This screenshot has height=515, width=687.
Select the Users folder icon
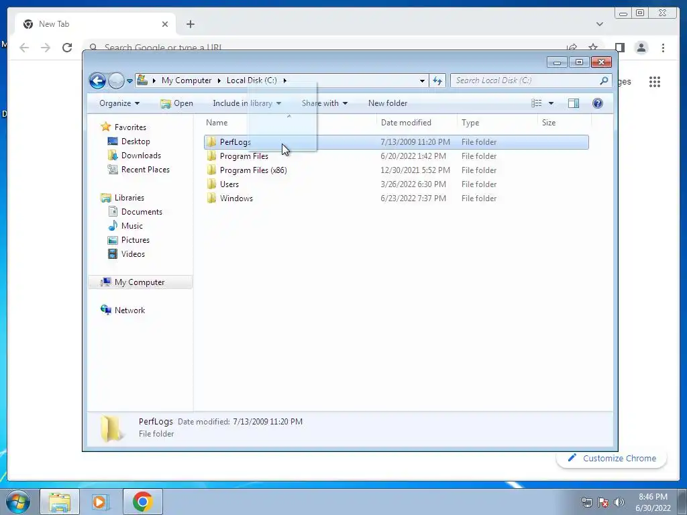[211, 184]
